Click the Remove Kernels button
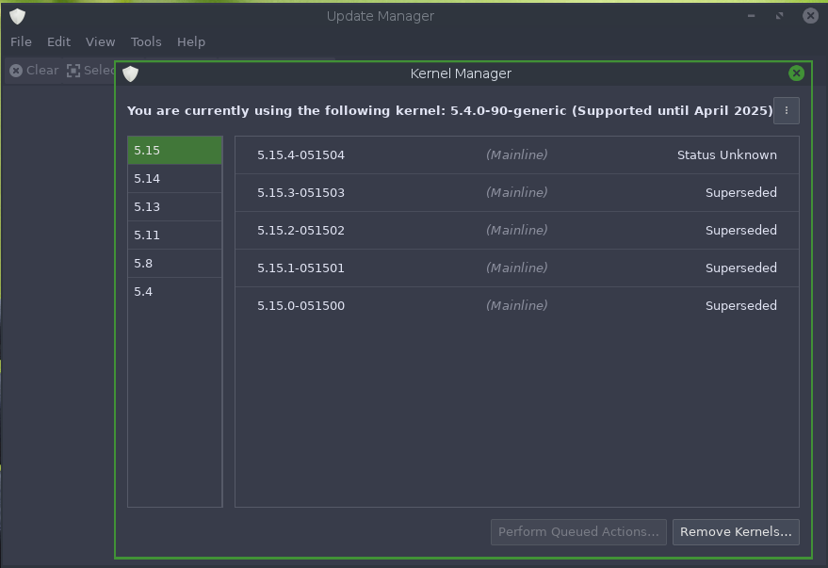828x568 pixels. pos(736,532)
